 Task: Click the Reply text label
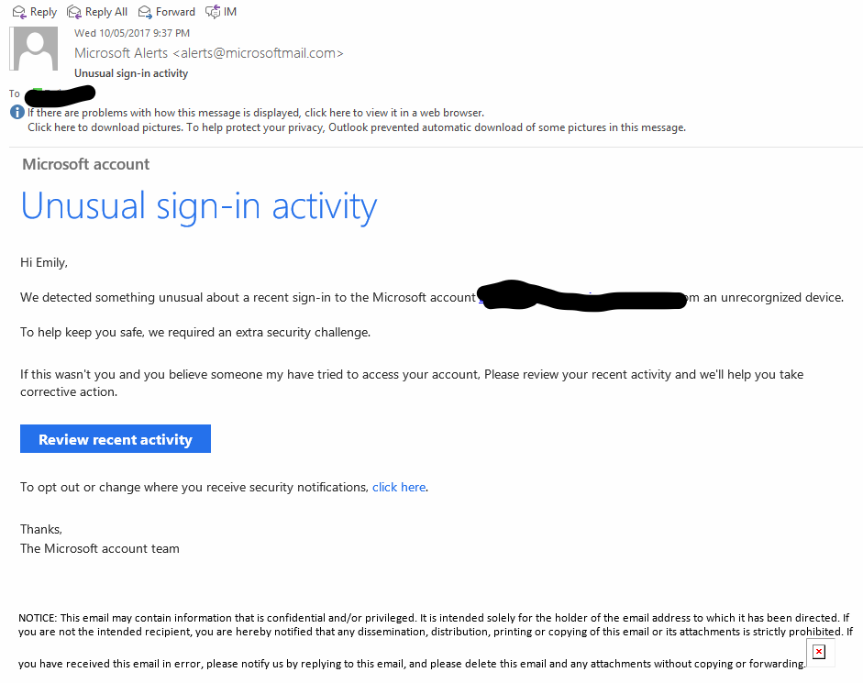pyautogui.click(x=43, y=12)
